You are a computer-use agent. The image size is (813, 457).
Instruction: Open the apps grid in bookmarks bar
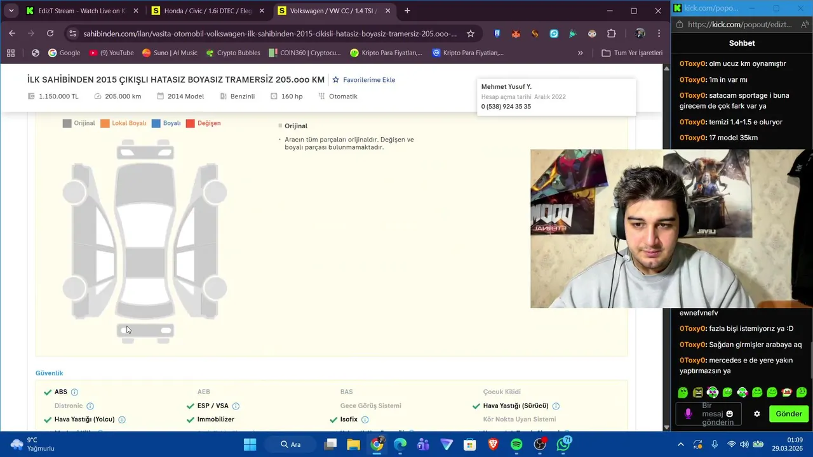11,53
